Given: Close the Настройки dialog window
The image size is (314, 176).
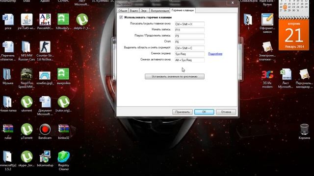Looking at the screenshot, I should 233,3.
